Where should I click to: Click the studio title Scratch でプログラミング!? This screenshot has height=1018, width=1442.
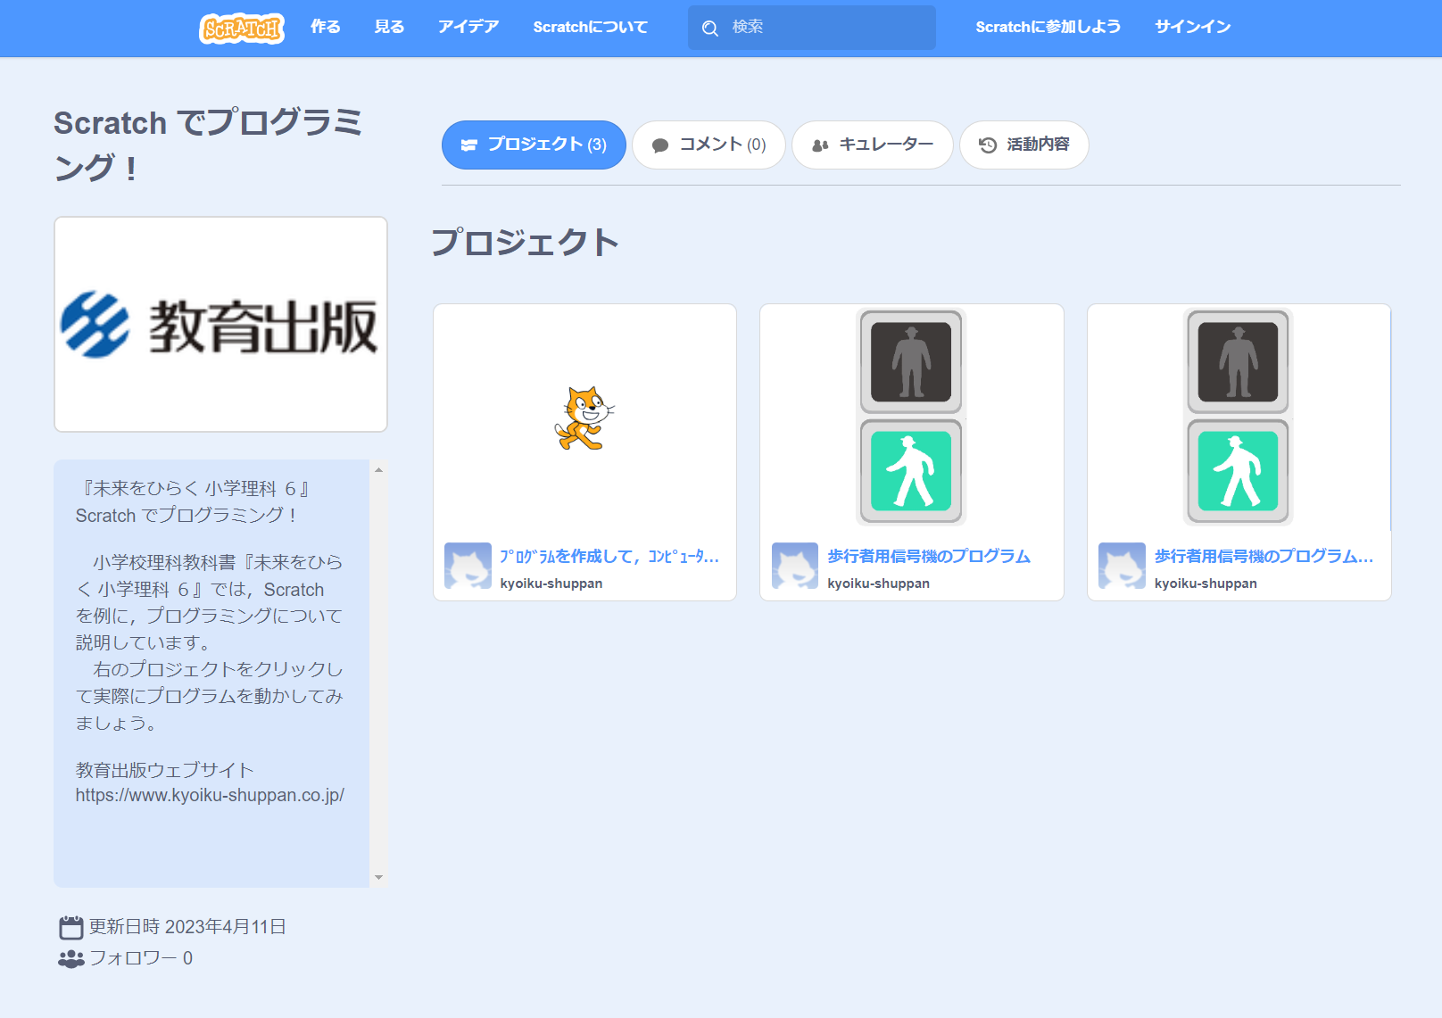pyautogui.click(x=208, y=145)
